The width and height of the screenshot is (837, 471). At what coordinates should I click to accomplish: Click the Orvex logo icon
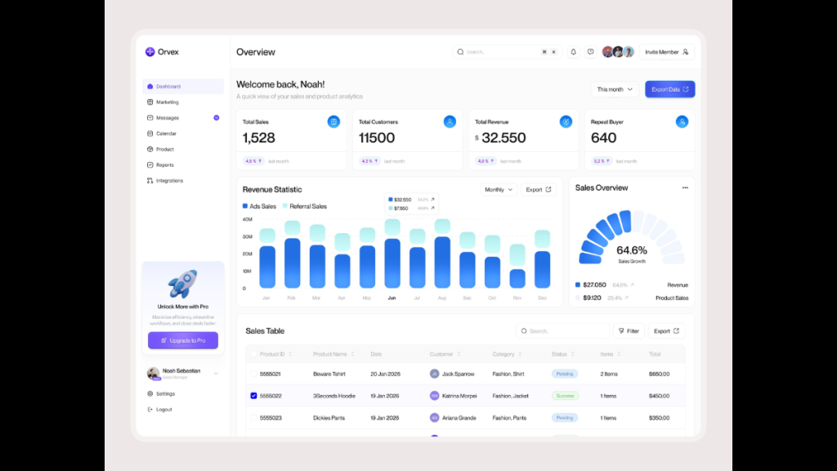click(x=150, y=52)
